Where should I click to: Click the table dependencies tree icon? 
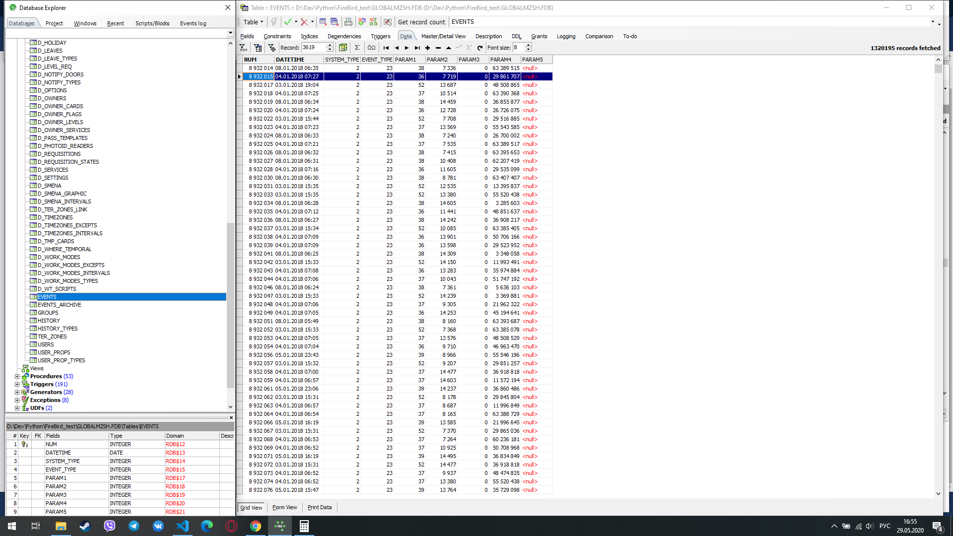pyautogui.click(x=373, y=22)
